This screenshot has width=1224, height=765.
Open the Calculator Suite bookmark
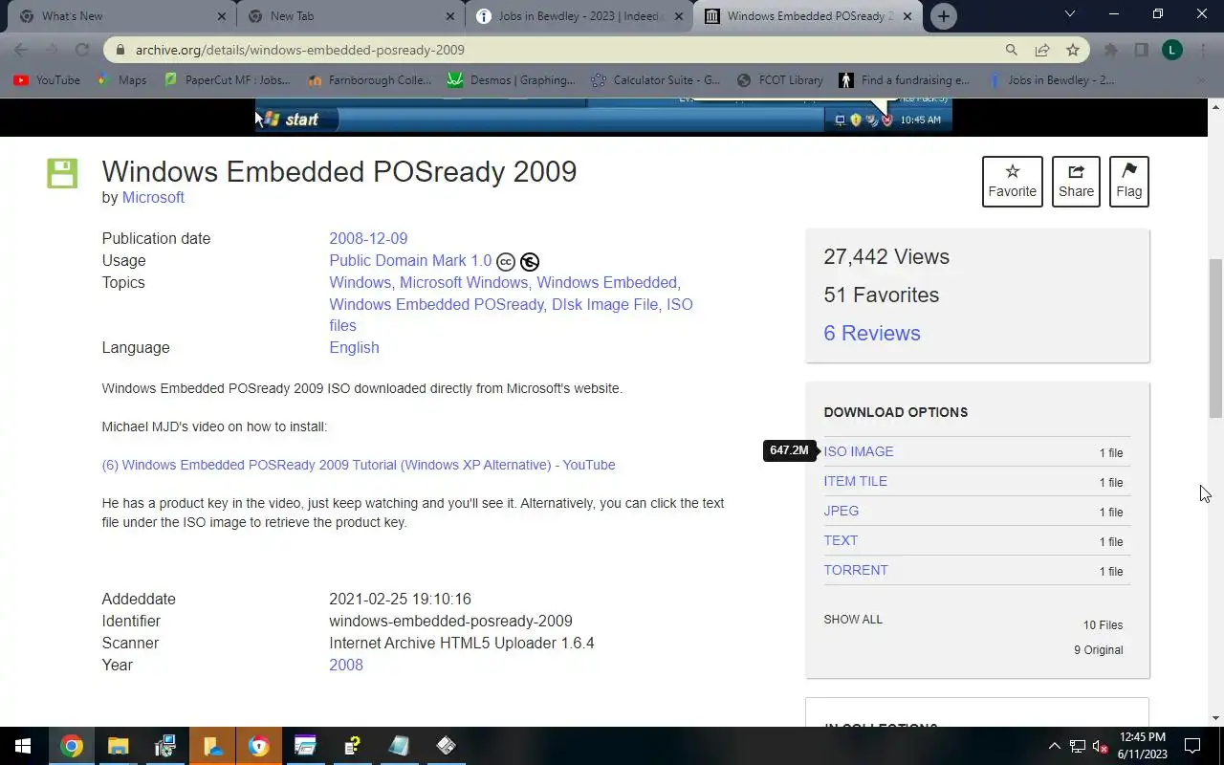(x=656, y=80)
